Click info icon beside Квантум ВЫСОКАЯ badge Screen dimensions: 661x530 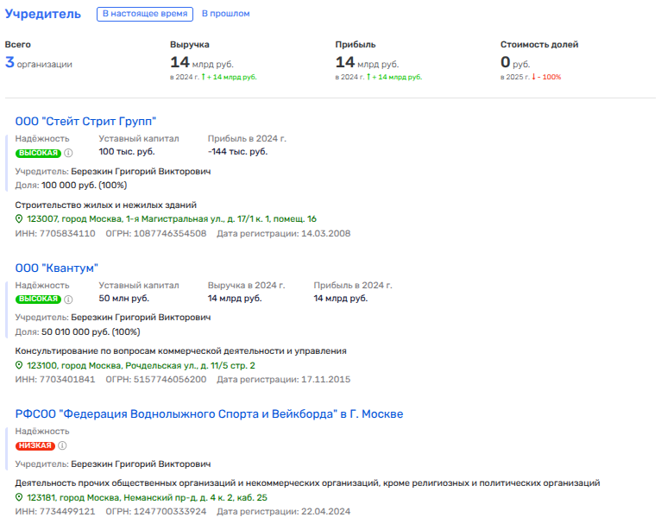[x=69, y=300]
